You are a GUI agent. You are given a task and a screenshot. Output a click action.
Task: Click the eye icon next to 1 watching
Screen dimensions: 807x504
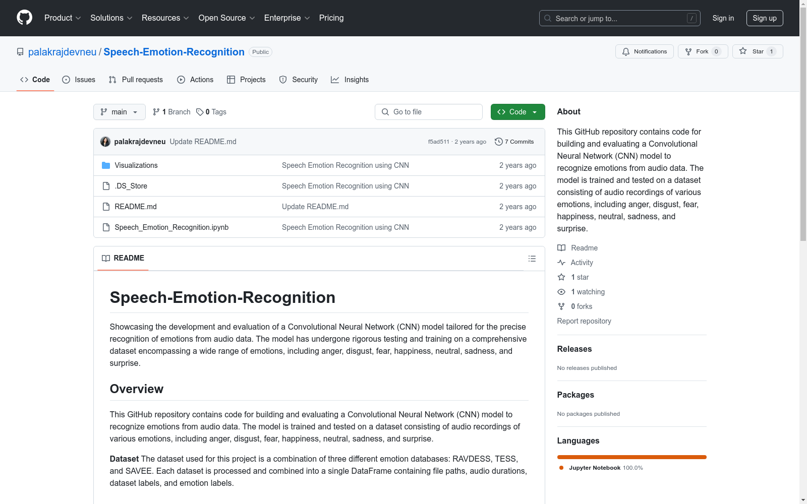click(x=561, y=292)
